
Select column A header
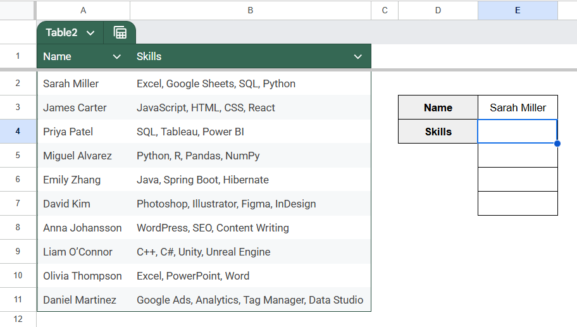[83, 10]
